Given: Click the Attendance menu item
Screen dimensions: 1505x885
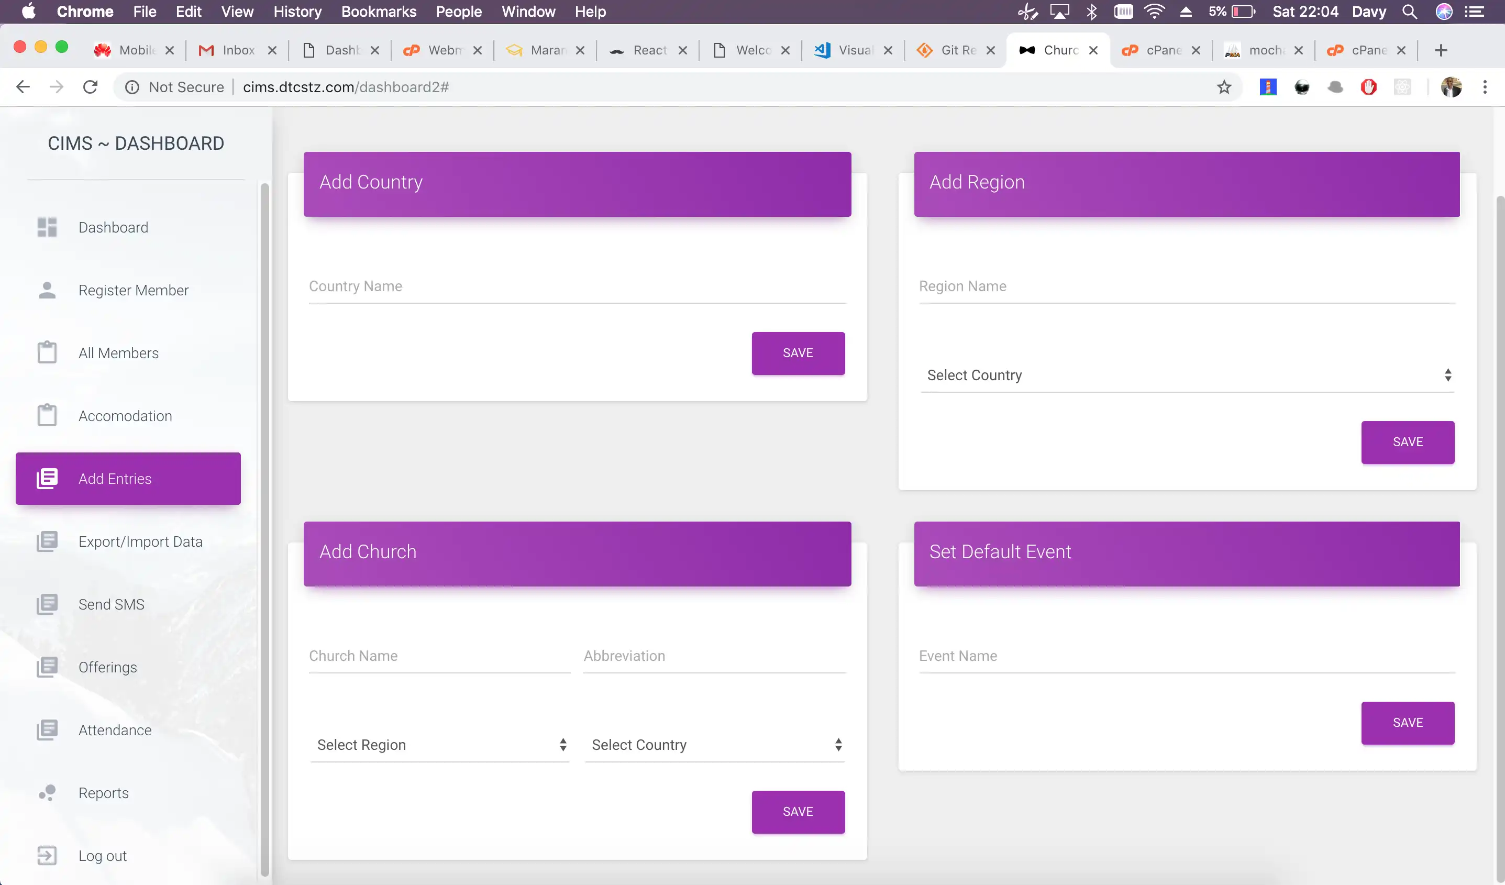Looking at the screenshot, I should click(115, 729).
